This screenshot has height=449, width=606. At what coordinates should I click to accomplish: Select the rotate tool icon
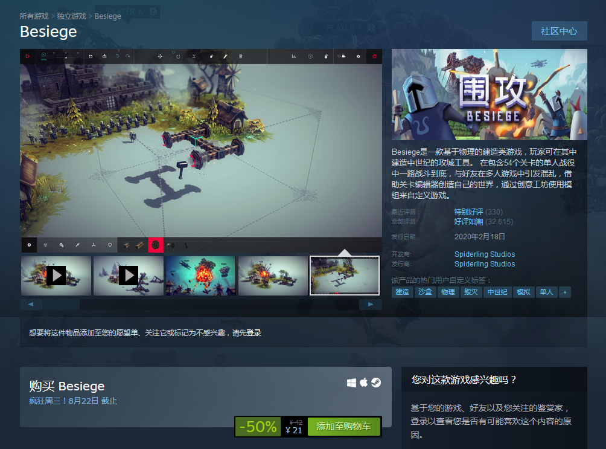pyautogui.click(x=178, y=56)
